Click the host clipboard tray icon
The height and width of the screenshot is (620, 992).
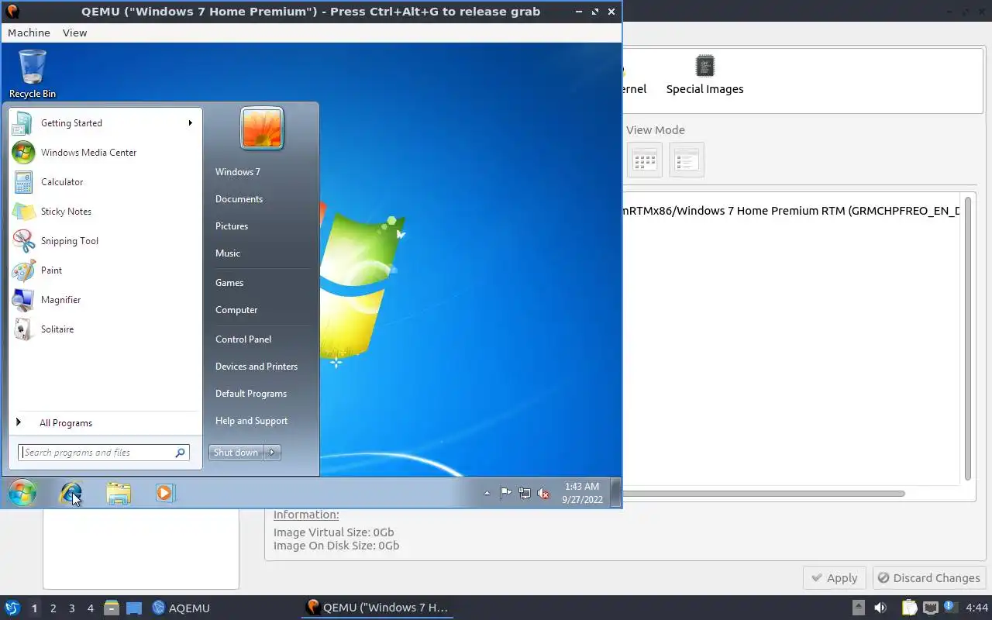909,608
